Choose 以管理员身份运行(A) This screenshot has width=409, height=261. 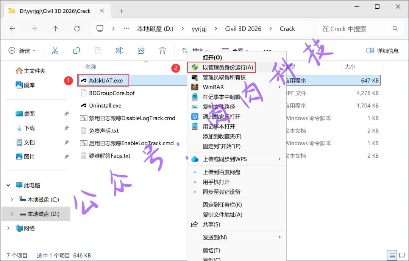tap(228, 67)
